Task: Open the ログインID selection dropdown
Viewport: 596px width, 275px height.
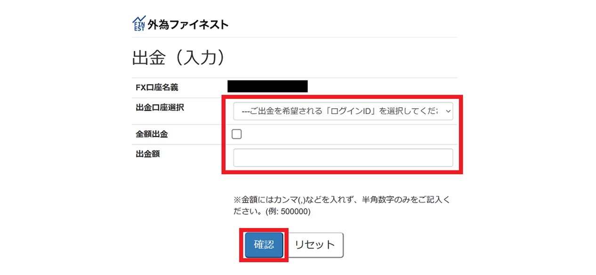Action: [343, 112]
